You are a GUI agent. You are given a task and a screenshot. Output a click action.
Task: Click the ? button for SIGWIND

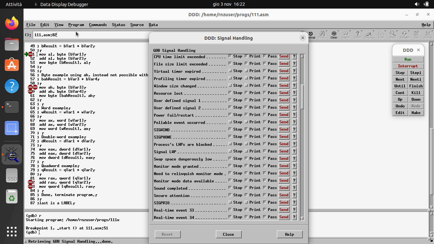pyautogui.click(x=294, y=129)
